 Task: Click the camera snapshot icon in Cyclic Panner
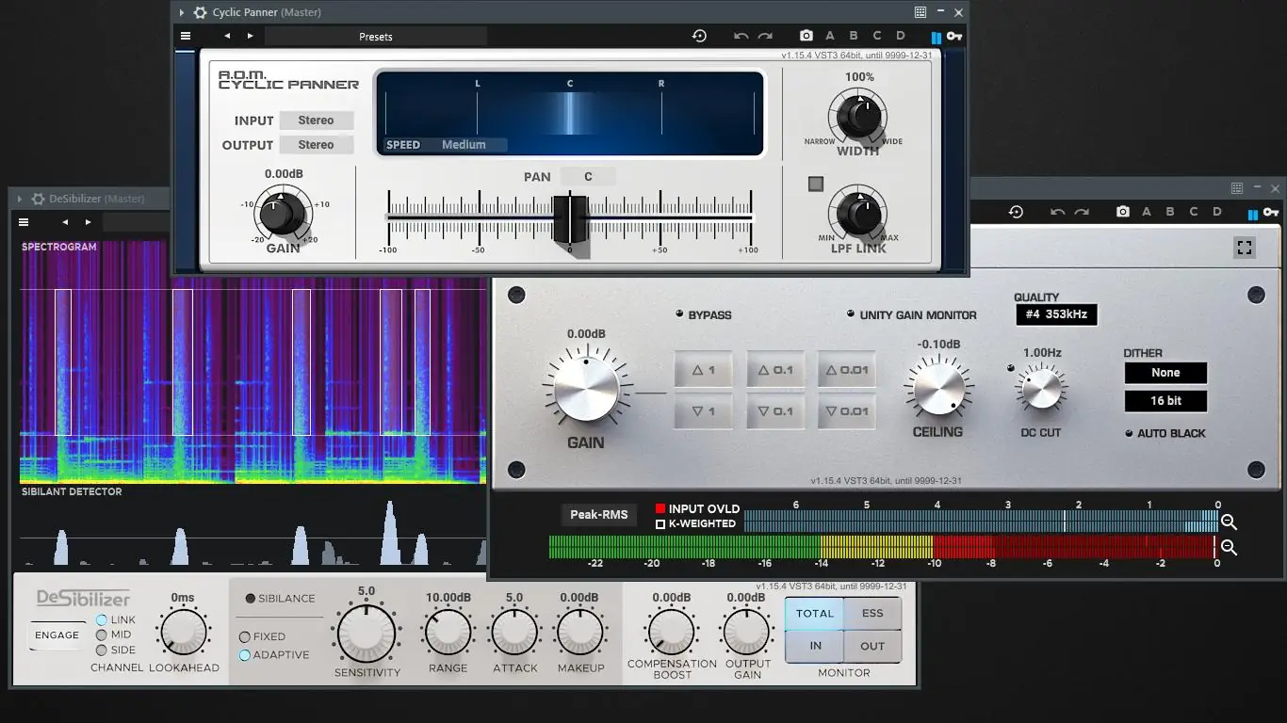coord(806,36)
